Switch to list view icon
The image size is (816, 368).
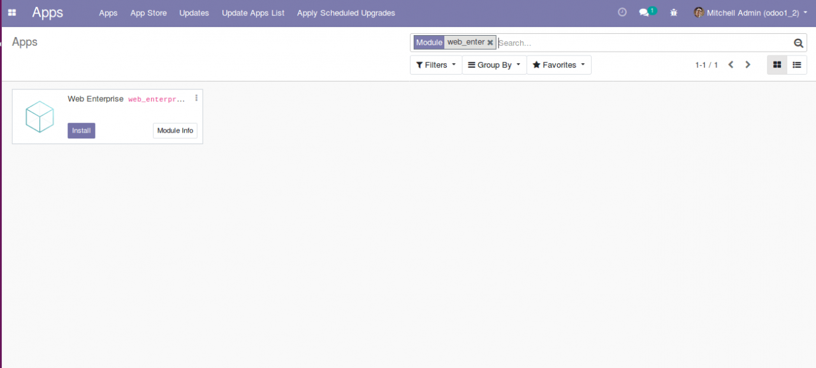(797, 64)
